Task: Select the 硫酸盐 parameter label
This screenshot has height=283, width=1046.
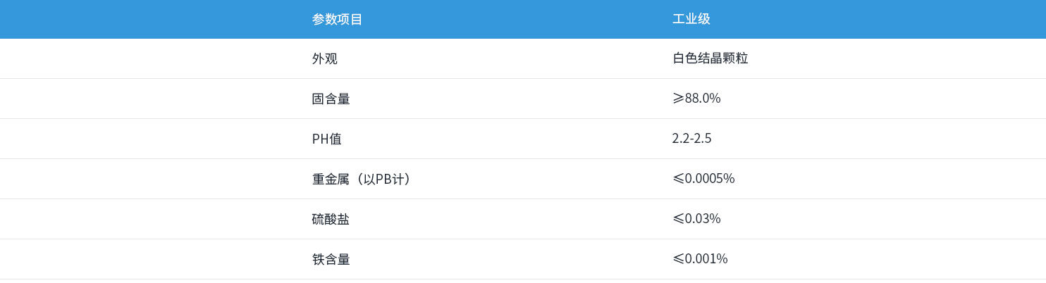Action: 331,220
